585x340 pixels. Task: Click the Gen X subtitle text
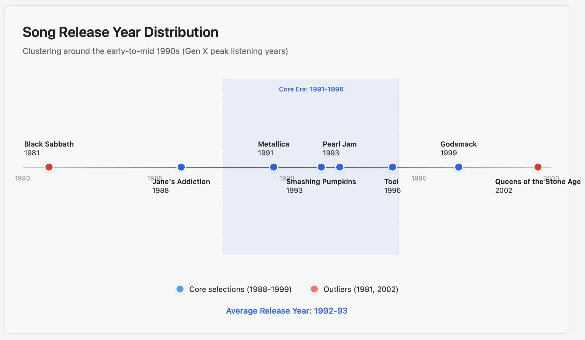click(x=155, y=51)
